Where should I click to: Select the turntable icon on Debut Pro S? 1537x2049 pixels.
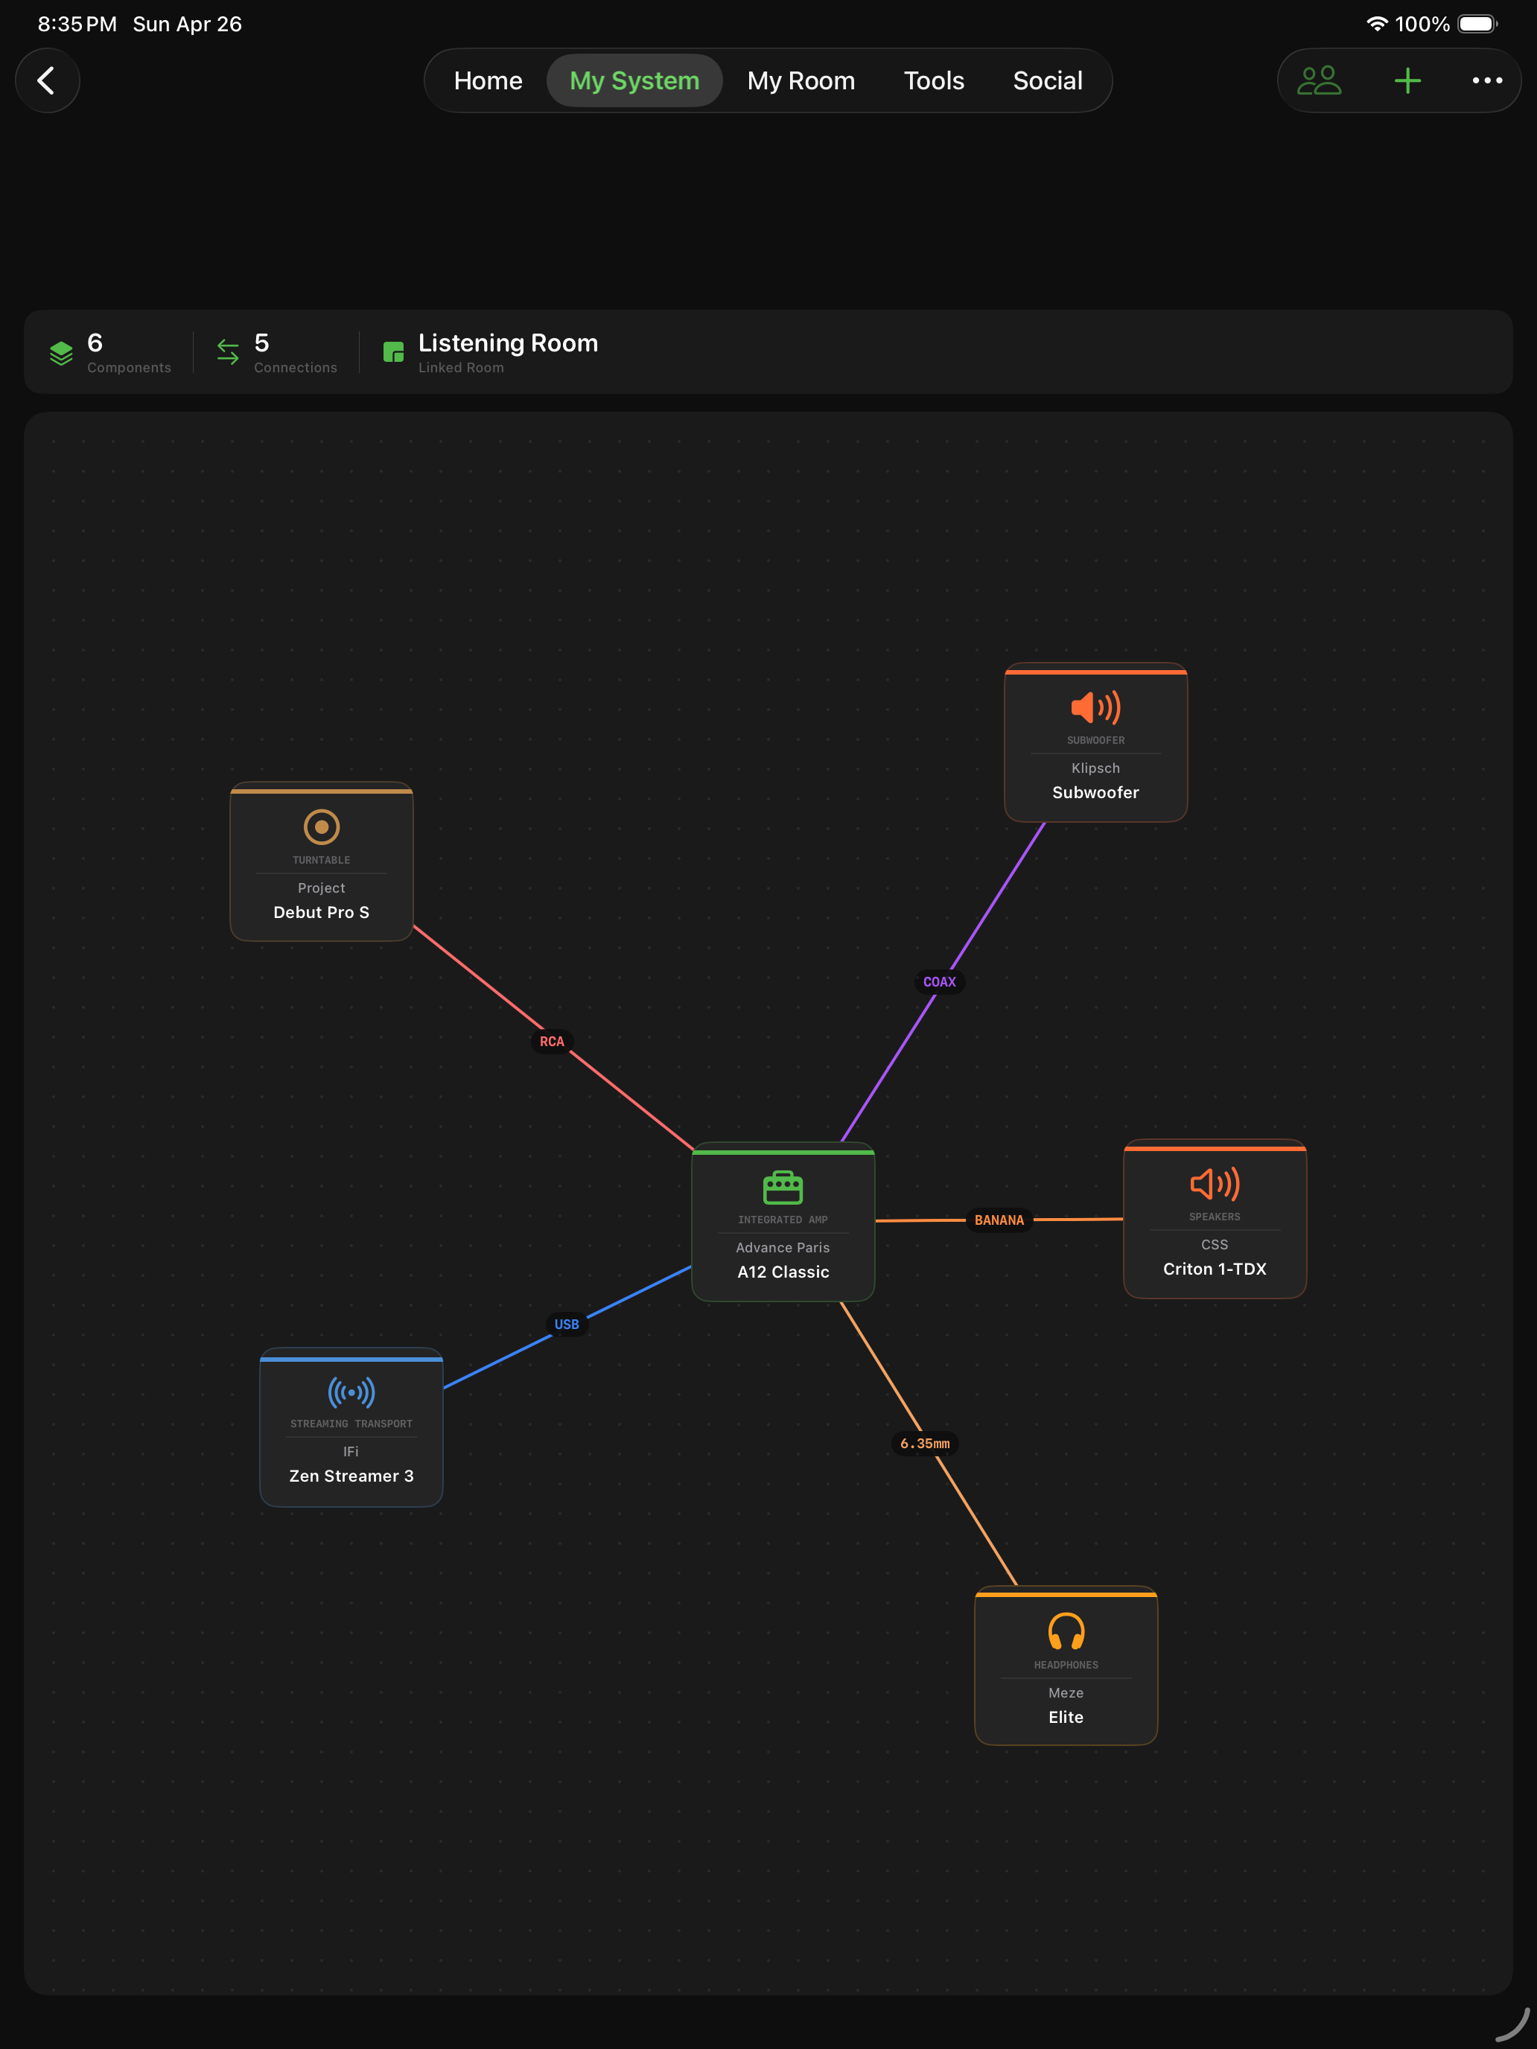coord(322,827)
